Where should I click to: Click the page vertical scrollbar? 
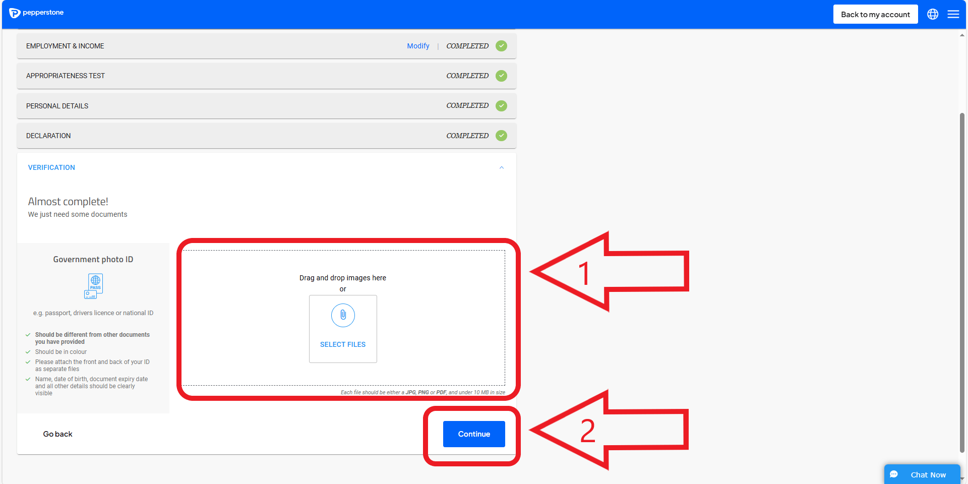tap(962, 282)
